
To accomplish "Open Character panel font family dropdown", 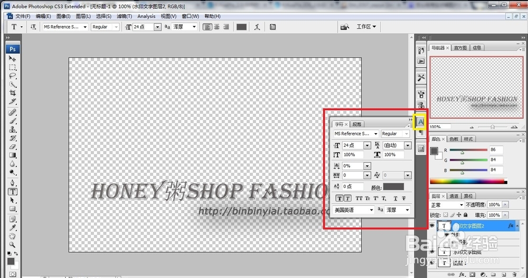I will pos(375,134).
